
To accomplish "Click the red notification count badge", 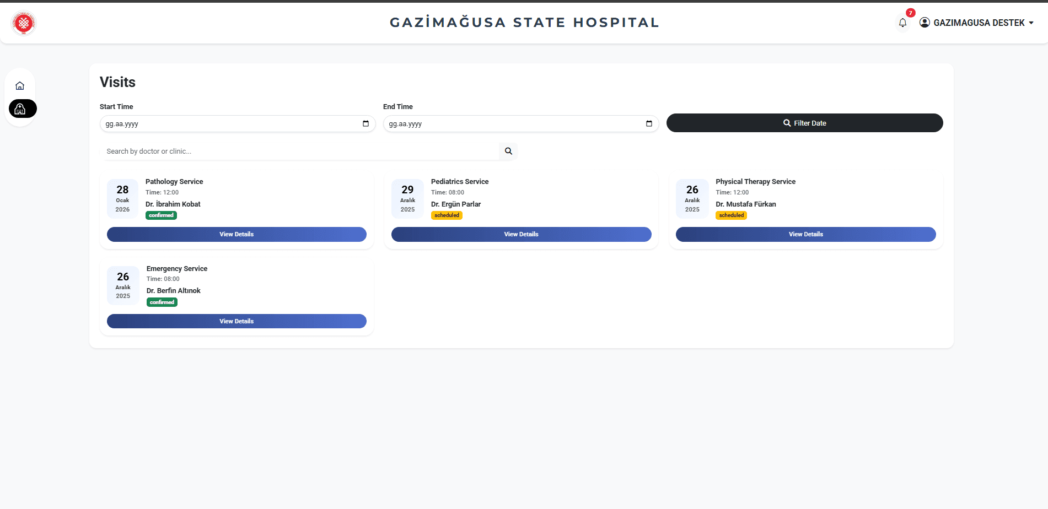I will click(910, 13).
